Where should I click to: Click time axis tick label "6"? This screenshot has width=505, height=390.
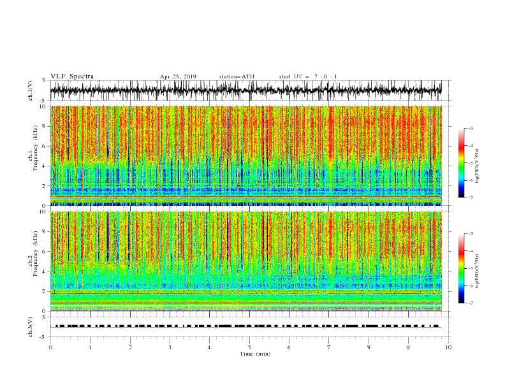point(289,347)
